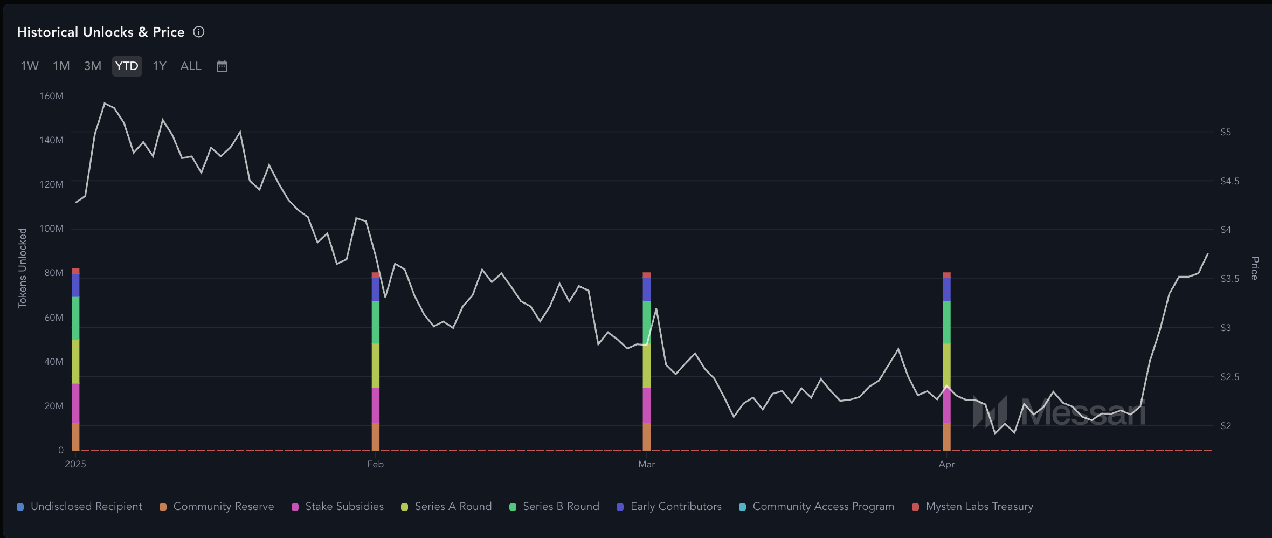Choose the 3M time range

click(93, 66)
